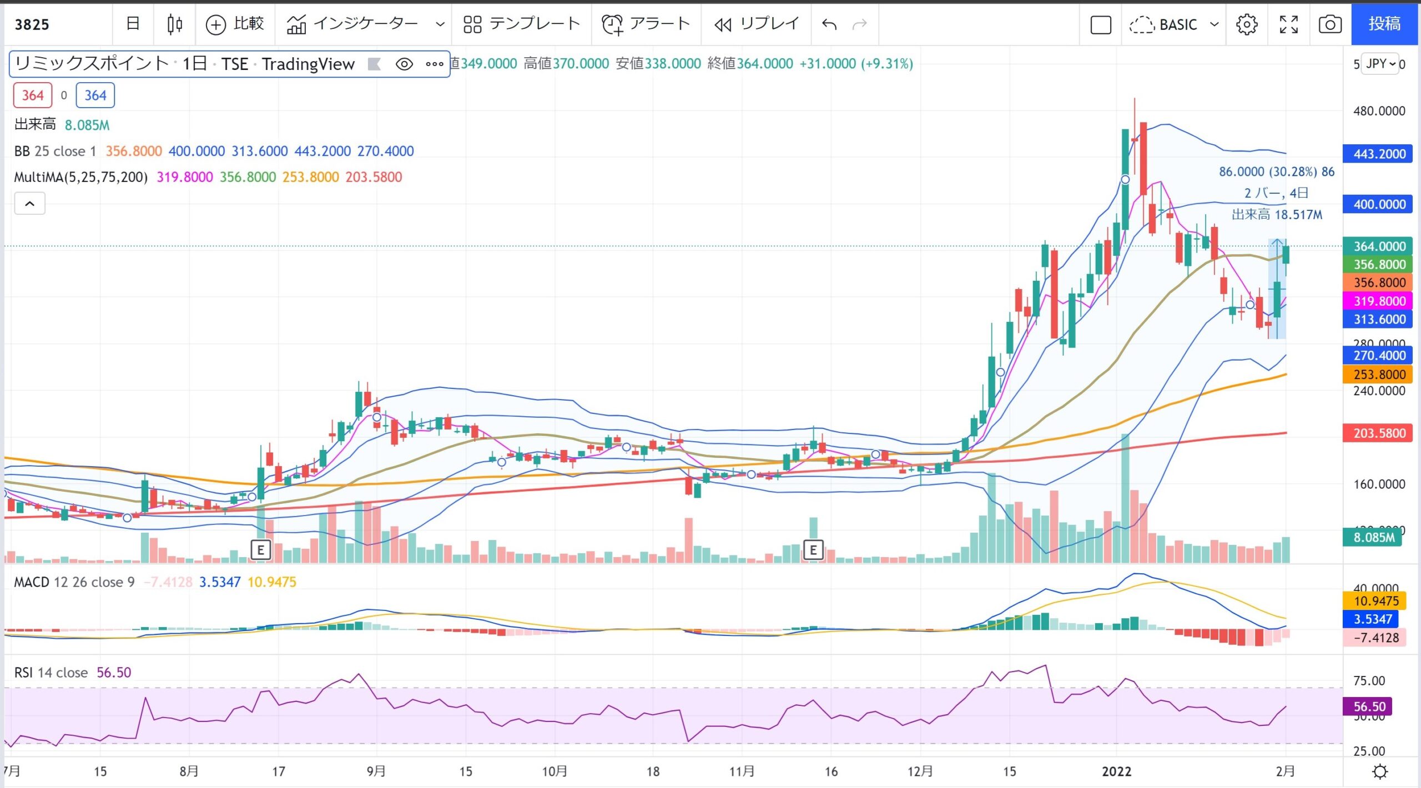
Task: Start bar リプレイ replay mode
Action: point(756,24)
